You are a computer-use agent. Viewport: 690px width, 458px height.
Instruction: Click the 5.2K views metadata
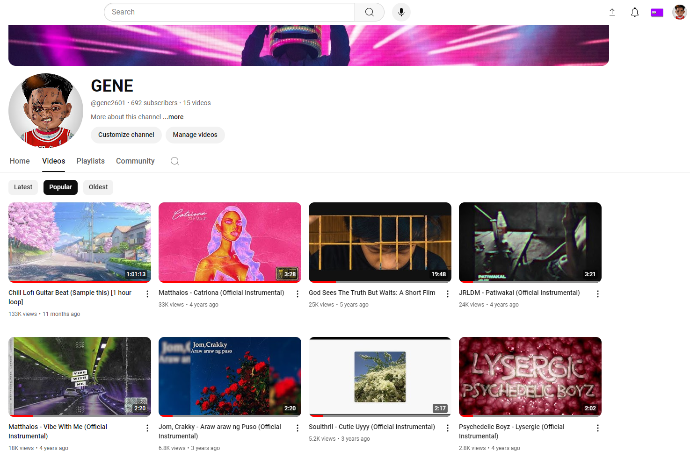coord(322,439)
